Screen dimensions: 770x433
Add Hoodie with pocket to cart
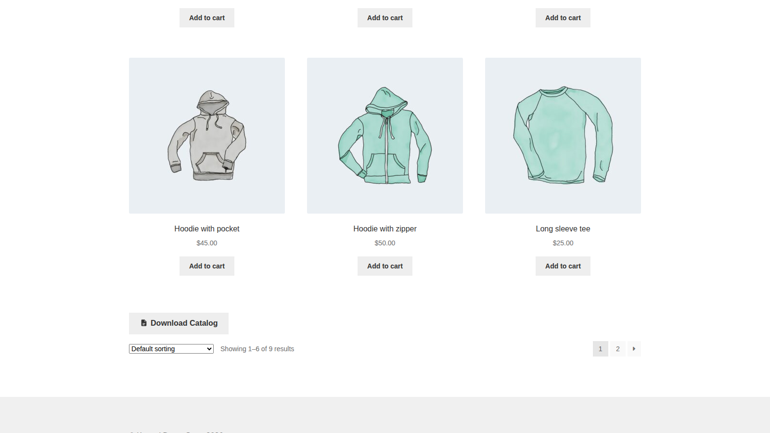point(207,266)
